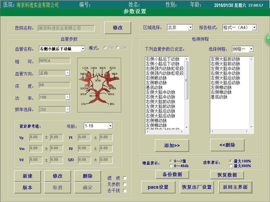This screenshot has height=202, width=270.
Task: Open the 选择例程 dropdown
Action: point(243,48)
